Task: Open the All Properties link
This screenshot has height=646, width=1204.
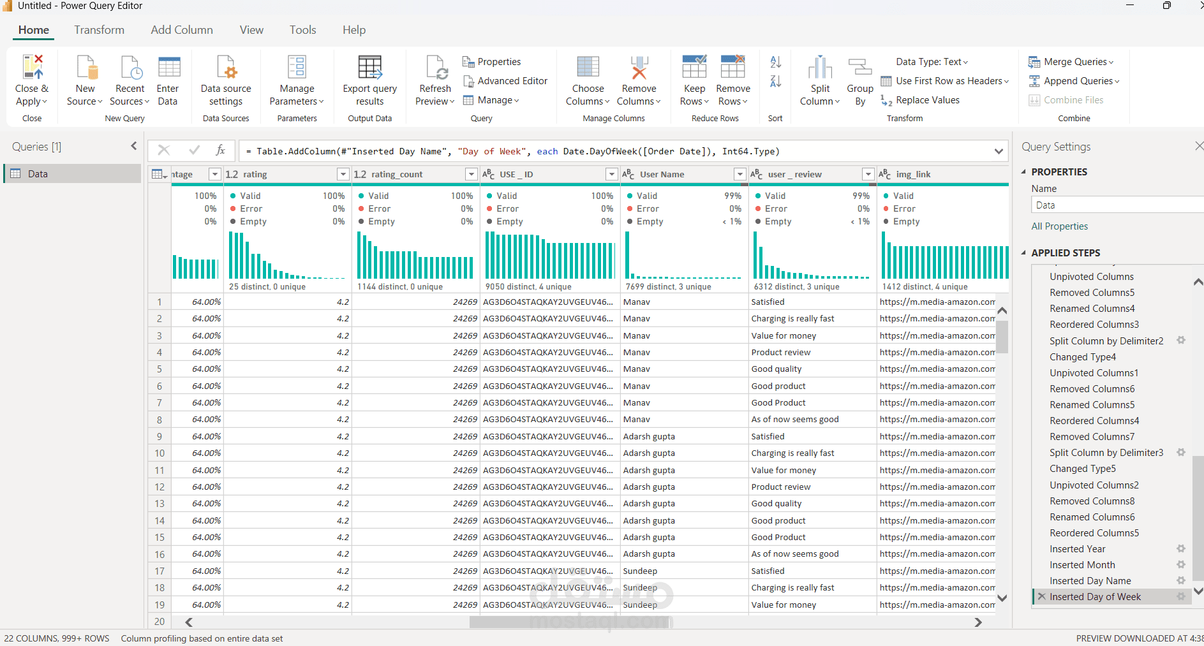Action: pos(1059,226)
